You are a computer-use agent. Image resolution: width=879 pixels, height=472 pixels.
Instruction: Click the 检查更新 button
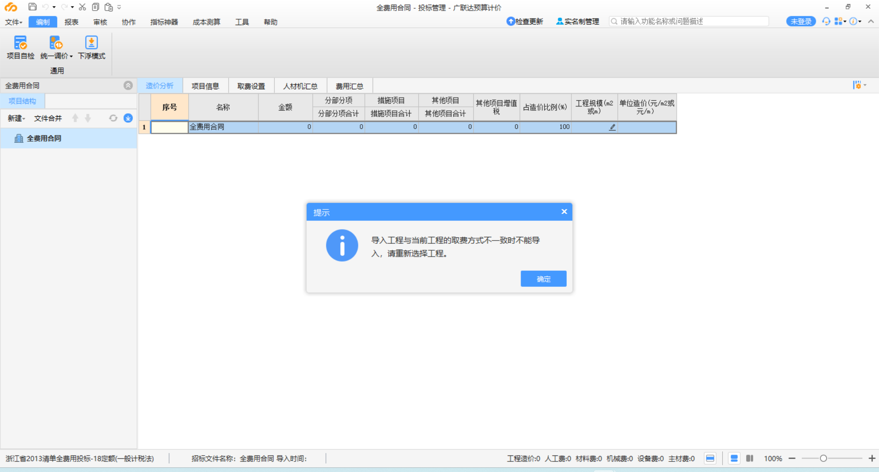[525, 22]
